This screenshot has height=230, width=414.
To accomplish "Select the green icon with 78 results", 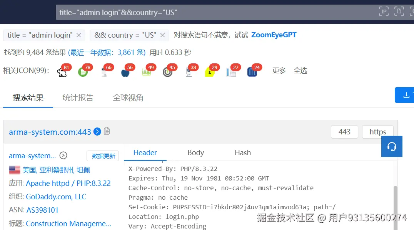I will (83, 72).
